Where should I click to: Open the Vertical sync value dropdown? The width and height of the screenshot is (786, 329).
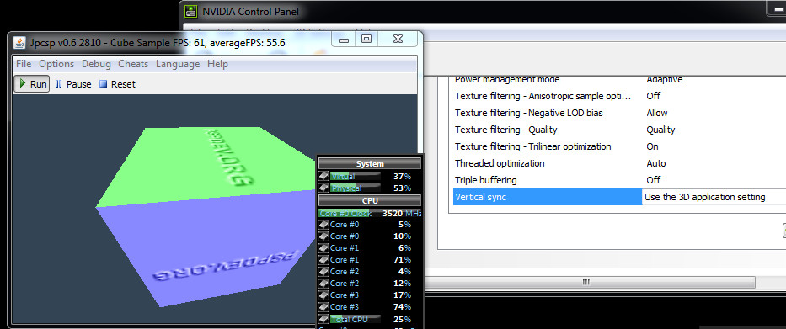(714, 197)
